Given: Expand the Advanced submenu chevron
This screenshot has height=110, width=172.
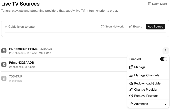Looking at the screenshot, I should 166,104.
